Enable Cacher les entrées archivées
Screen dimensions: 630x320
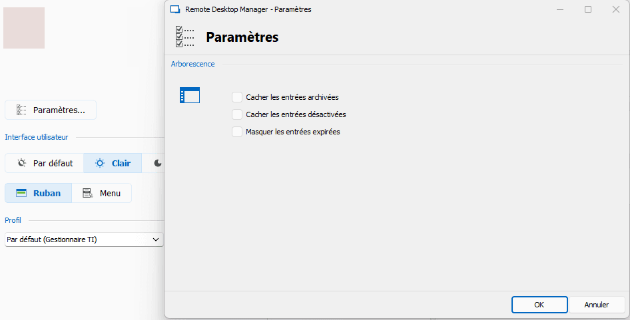pos(237,97)
